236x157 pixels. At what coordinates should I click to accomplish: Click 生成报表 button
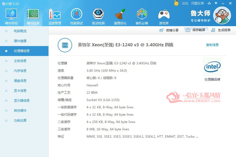(221, 30)
